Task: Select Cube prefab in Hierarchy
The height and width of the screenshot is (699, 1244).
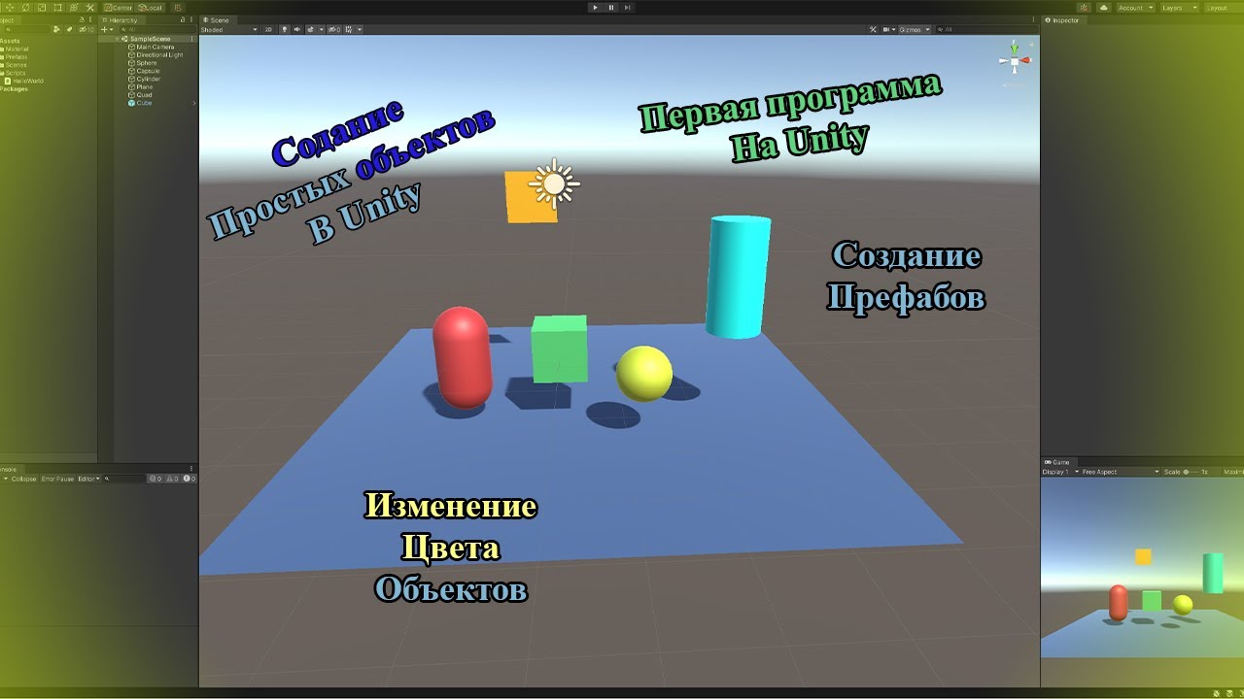Action: tap(139, 103)
